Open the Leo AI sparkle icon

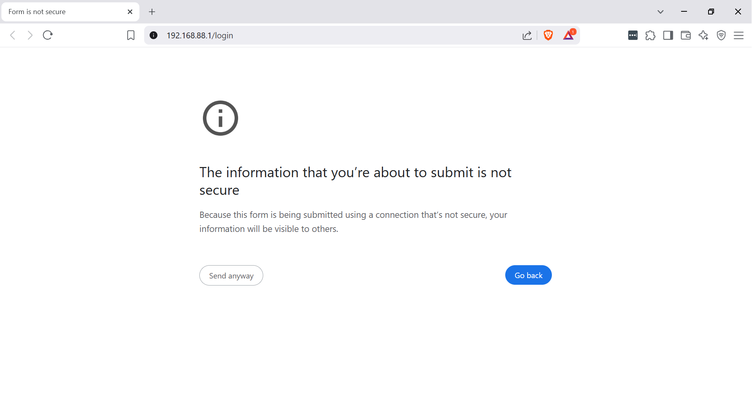(x=703, y=35)
